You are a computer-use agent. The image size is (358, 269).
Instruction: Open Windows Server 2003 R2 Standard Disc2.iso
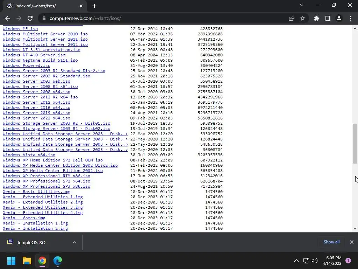pyautogui.click(x=54, y=71)
